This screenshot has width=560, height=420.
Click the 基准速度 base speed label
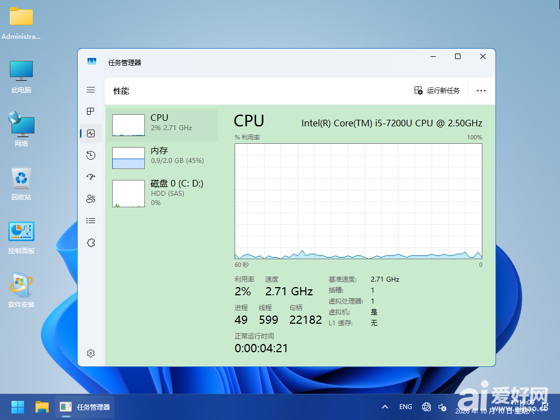point(342,279)
